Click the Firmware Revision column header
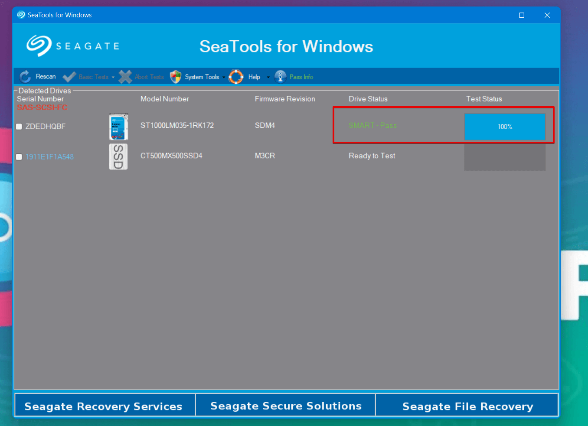The image size is (588, 426). 285,99
